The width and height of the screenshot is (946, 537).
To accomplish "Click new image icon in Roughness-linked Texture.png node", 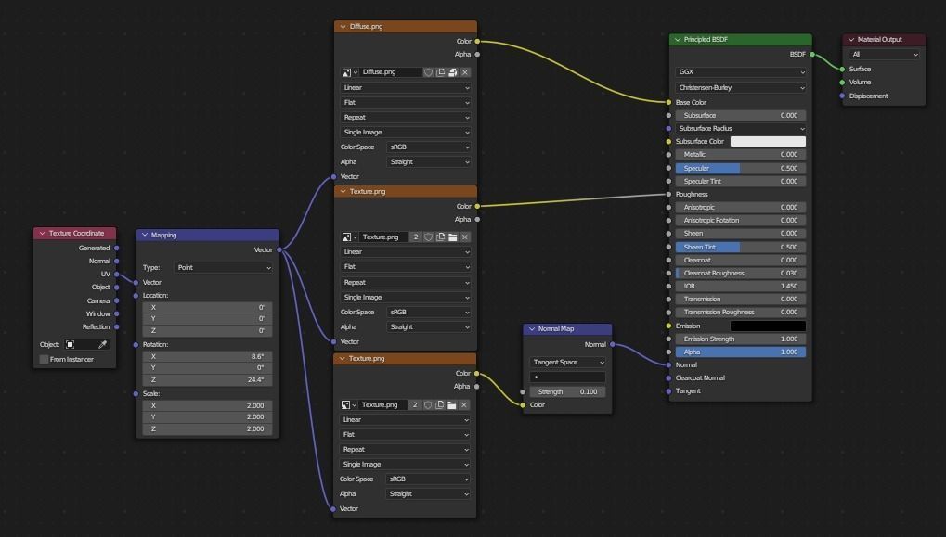I will pos(441,237).
